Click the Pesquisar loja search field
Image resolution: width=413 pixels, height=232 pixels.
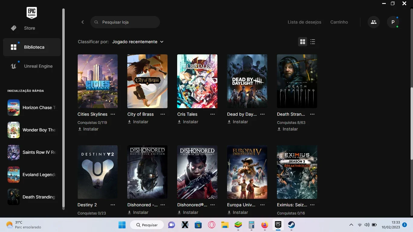125,22
